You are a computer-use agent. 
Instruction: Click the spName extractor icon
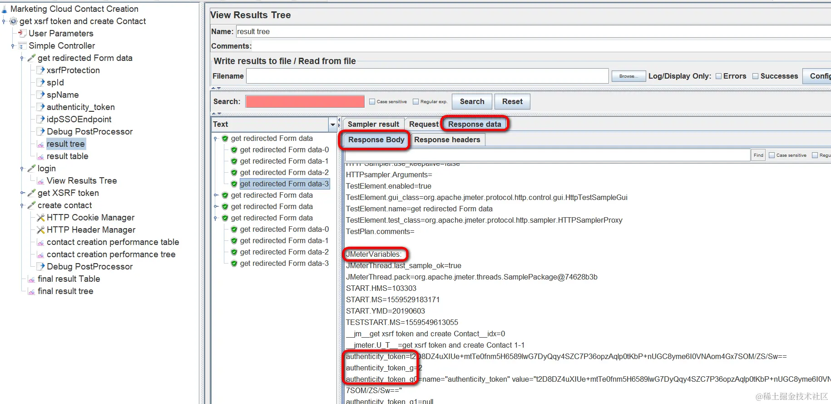click(41, 95)
